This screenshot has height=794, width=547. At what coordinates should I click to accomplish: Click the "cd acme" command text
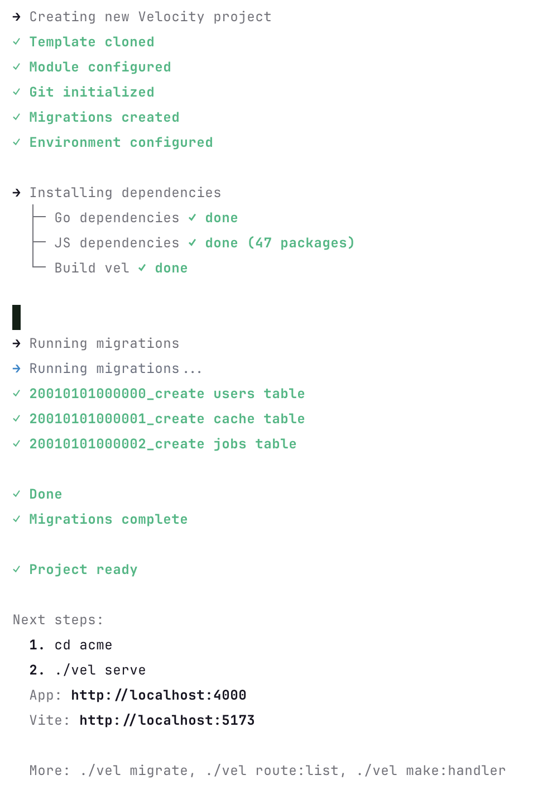[83, 645]
